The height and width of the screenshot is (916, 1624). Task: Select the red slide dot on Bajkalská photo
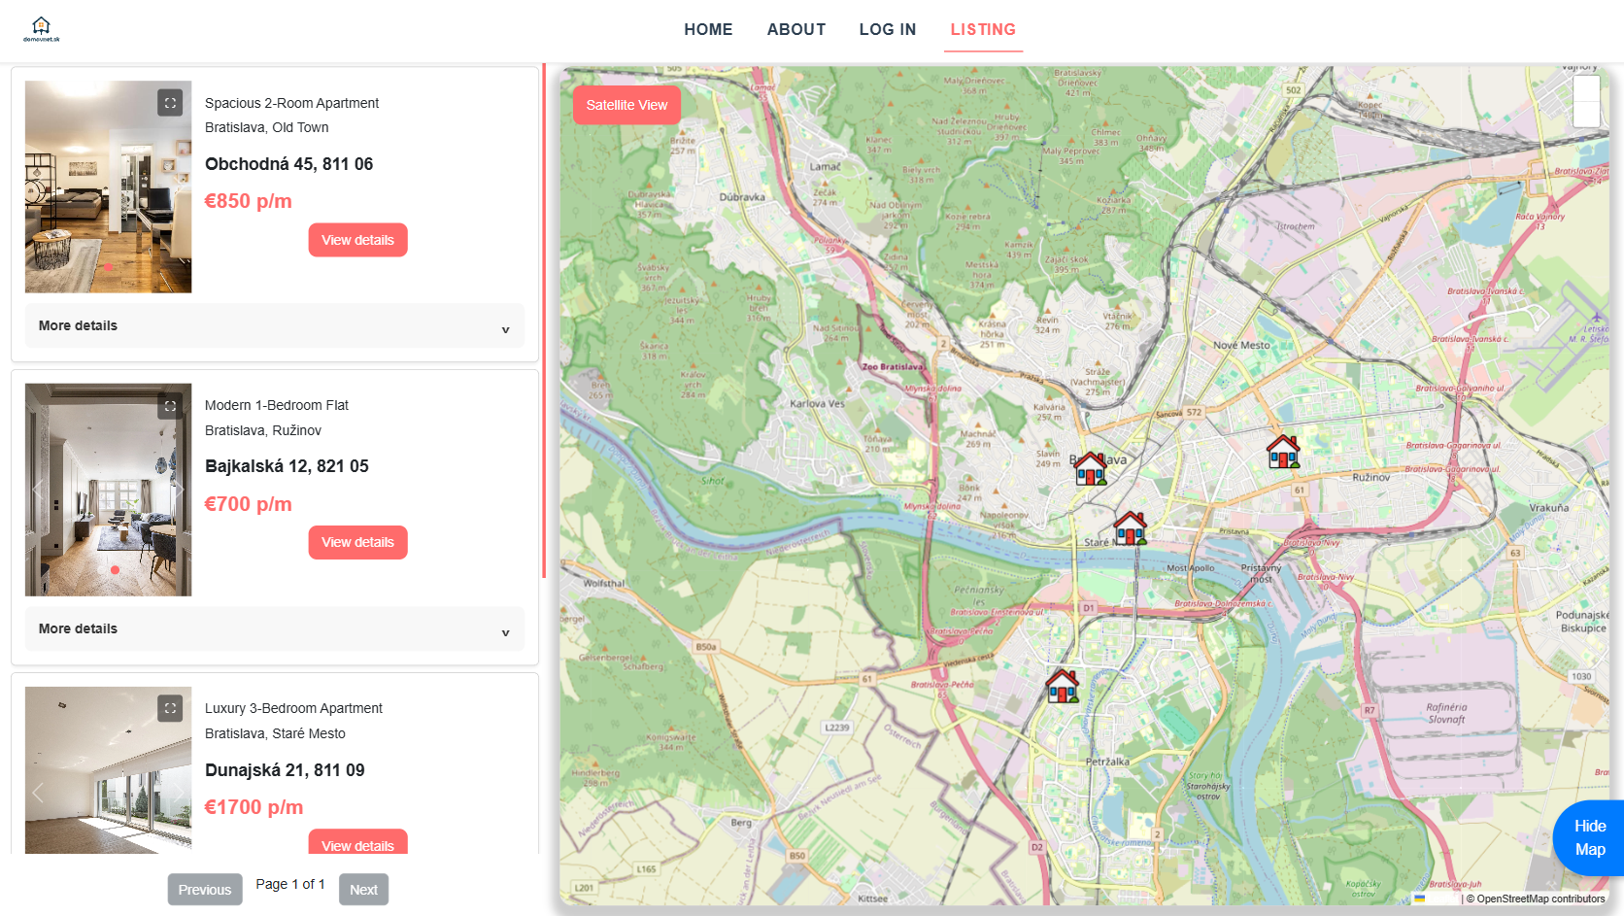tap(115, 570)
